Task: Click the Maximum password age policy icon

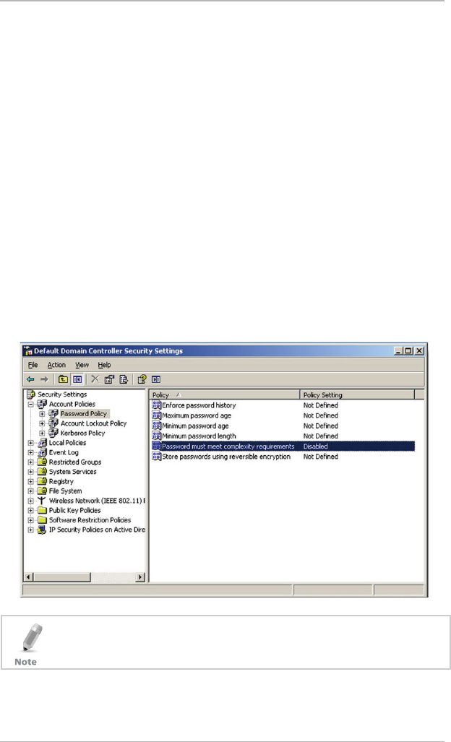Action: 157,415
